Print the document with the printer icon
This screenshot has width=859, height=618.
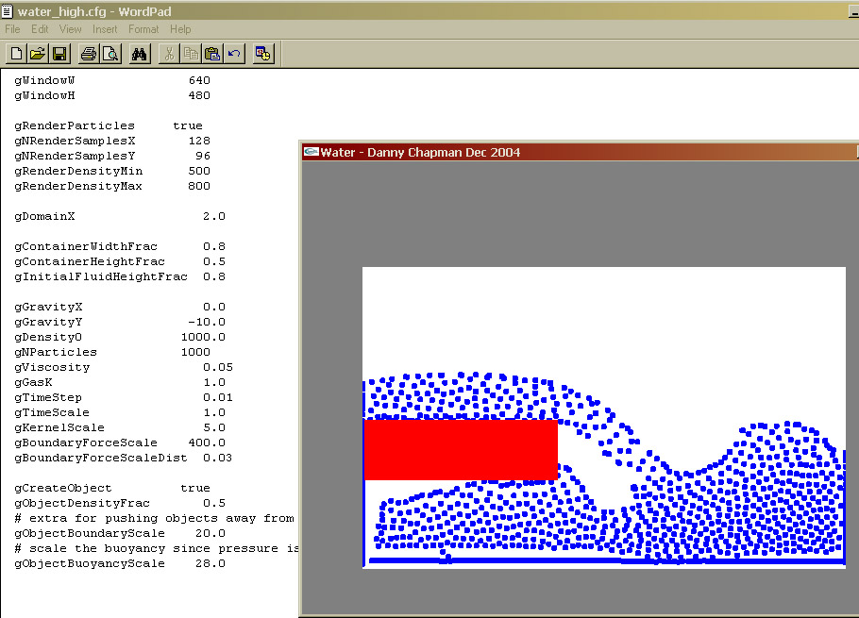89,54
